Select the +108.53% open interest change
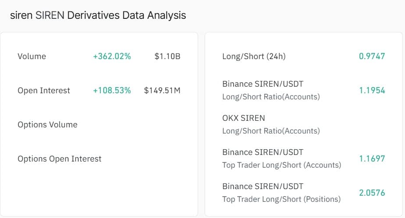This screenshot has height=218, width=405. click(x=112, y=91)
